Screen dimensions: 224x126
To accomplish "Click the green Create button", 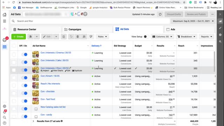I will (x=19, y=36).
